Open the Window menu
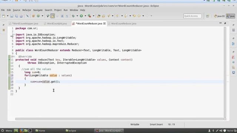Image resolution: width=237 pixels, height=133 pixels. 74,10
